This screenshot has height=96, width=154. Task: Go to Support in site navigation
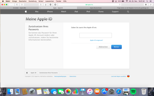pyautogui.click(x=115, y=11)
